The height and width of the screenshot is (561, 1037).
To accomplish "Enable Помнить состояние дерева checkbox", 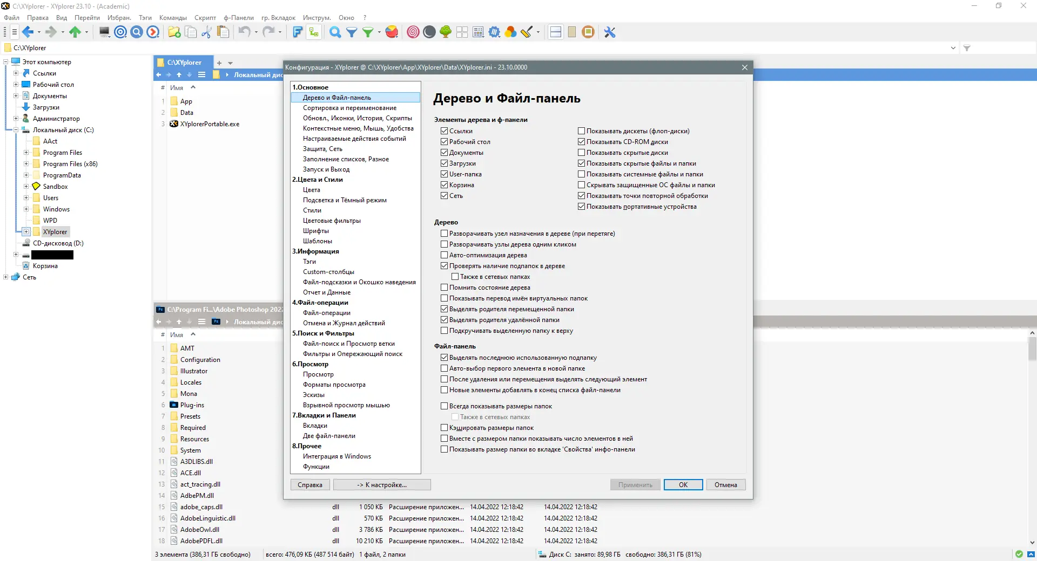I will [x=444, y=288].
